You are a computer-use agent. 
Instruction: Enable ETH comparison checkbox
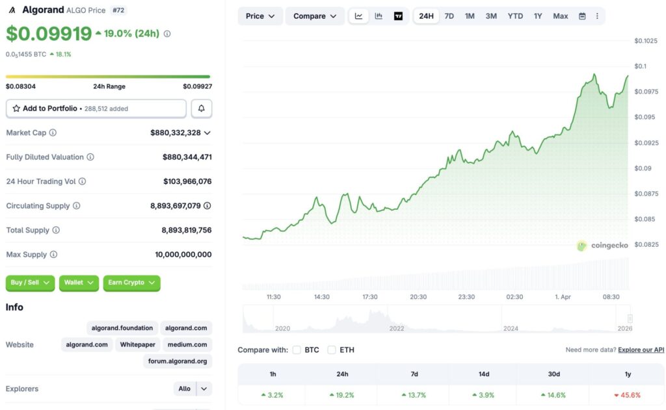pyautogui.click(x=332, y=350)
